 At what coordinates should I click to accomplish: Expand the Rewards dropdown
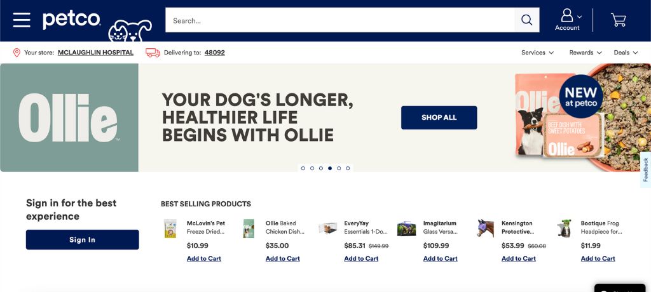586,53
